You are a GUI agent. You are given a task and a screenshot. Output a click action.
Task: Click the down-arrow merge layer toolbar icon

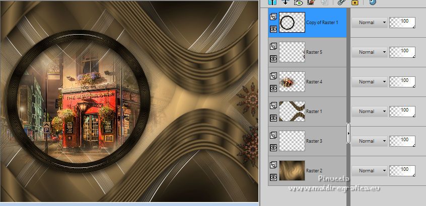pos(286,2)
